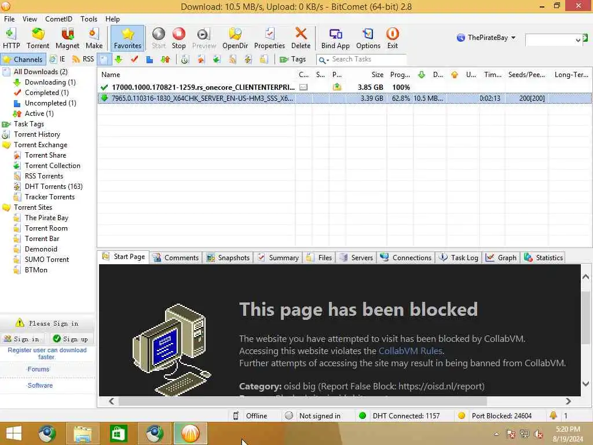Toggle the Active tasks filter icon

[165, 60]
